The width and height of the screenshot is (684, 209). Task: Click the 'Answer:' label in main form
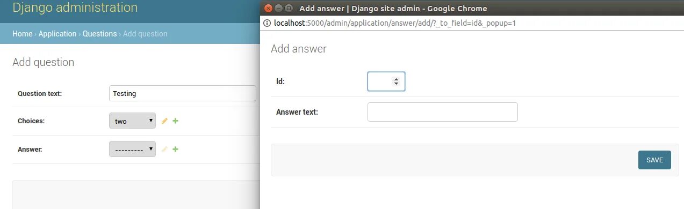tap(30, 149)
